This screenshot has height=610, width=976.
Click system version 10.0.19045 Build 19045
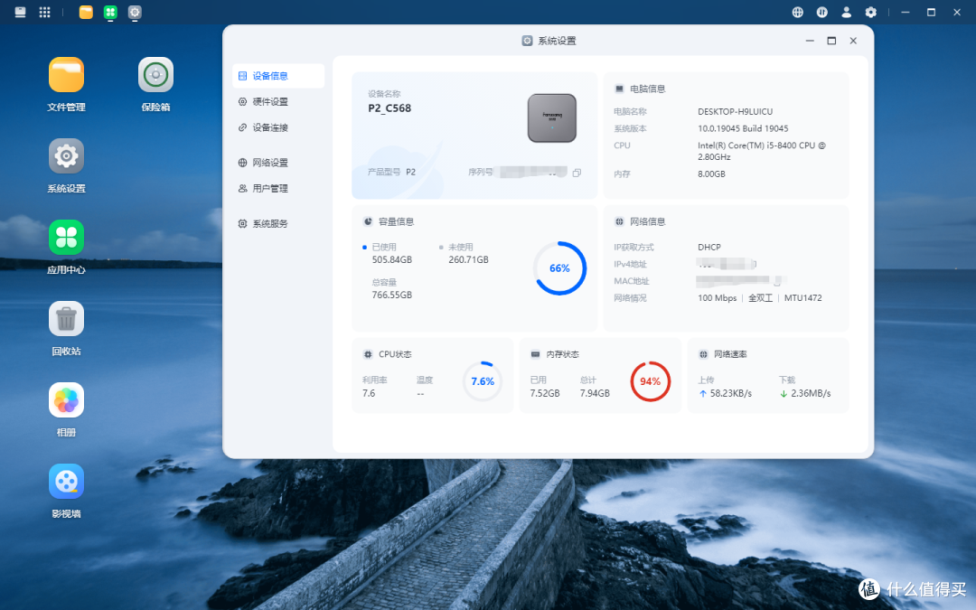(x=743, y=128)
